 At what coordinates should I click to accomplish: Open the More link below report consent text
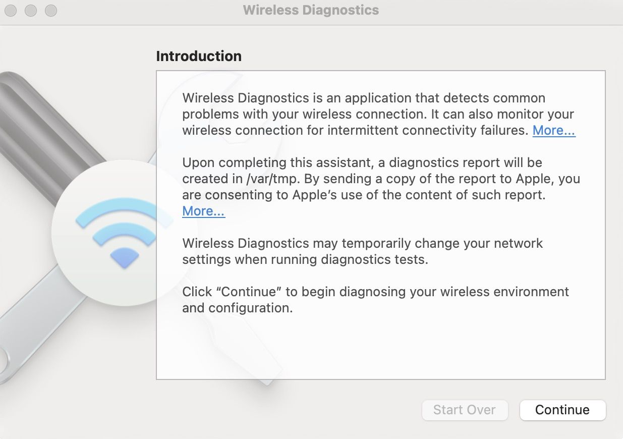203,211
